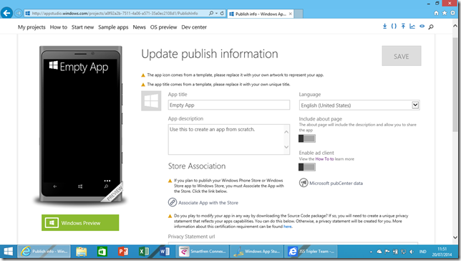Open the Microsoft pubCenter data link
Image resolution: width=461 pixels, height=261 pixels.
click(336, 184)
